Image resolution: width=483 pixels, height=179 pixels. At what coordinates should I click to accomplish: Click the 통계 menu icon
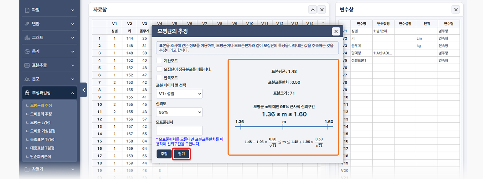pyautogui.click(x=27, y=52)
